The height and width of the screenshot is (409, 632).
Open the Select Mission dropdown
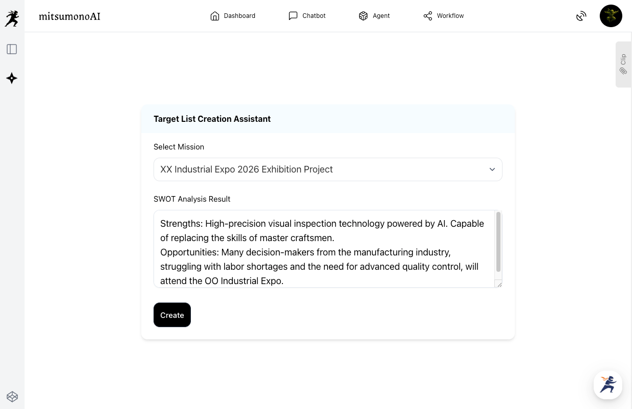[328, 169]
